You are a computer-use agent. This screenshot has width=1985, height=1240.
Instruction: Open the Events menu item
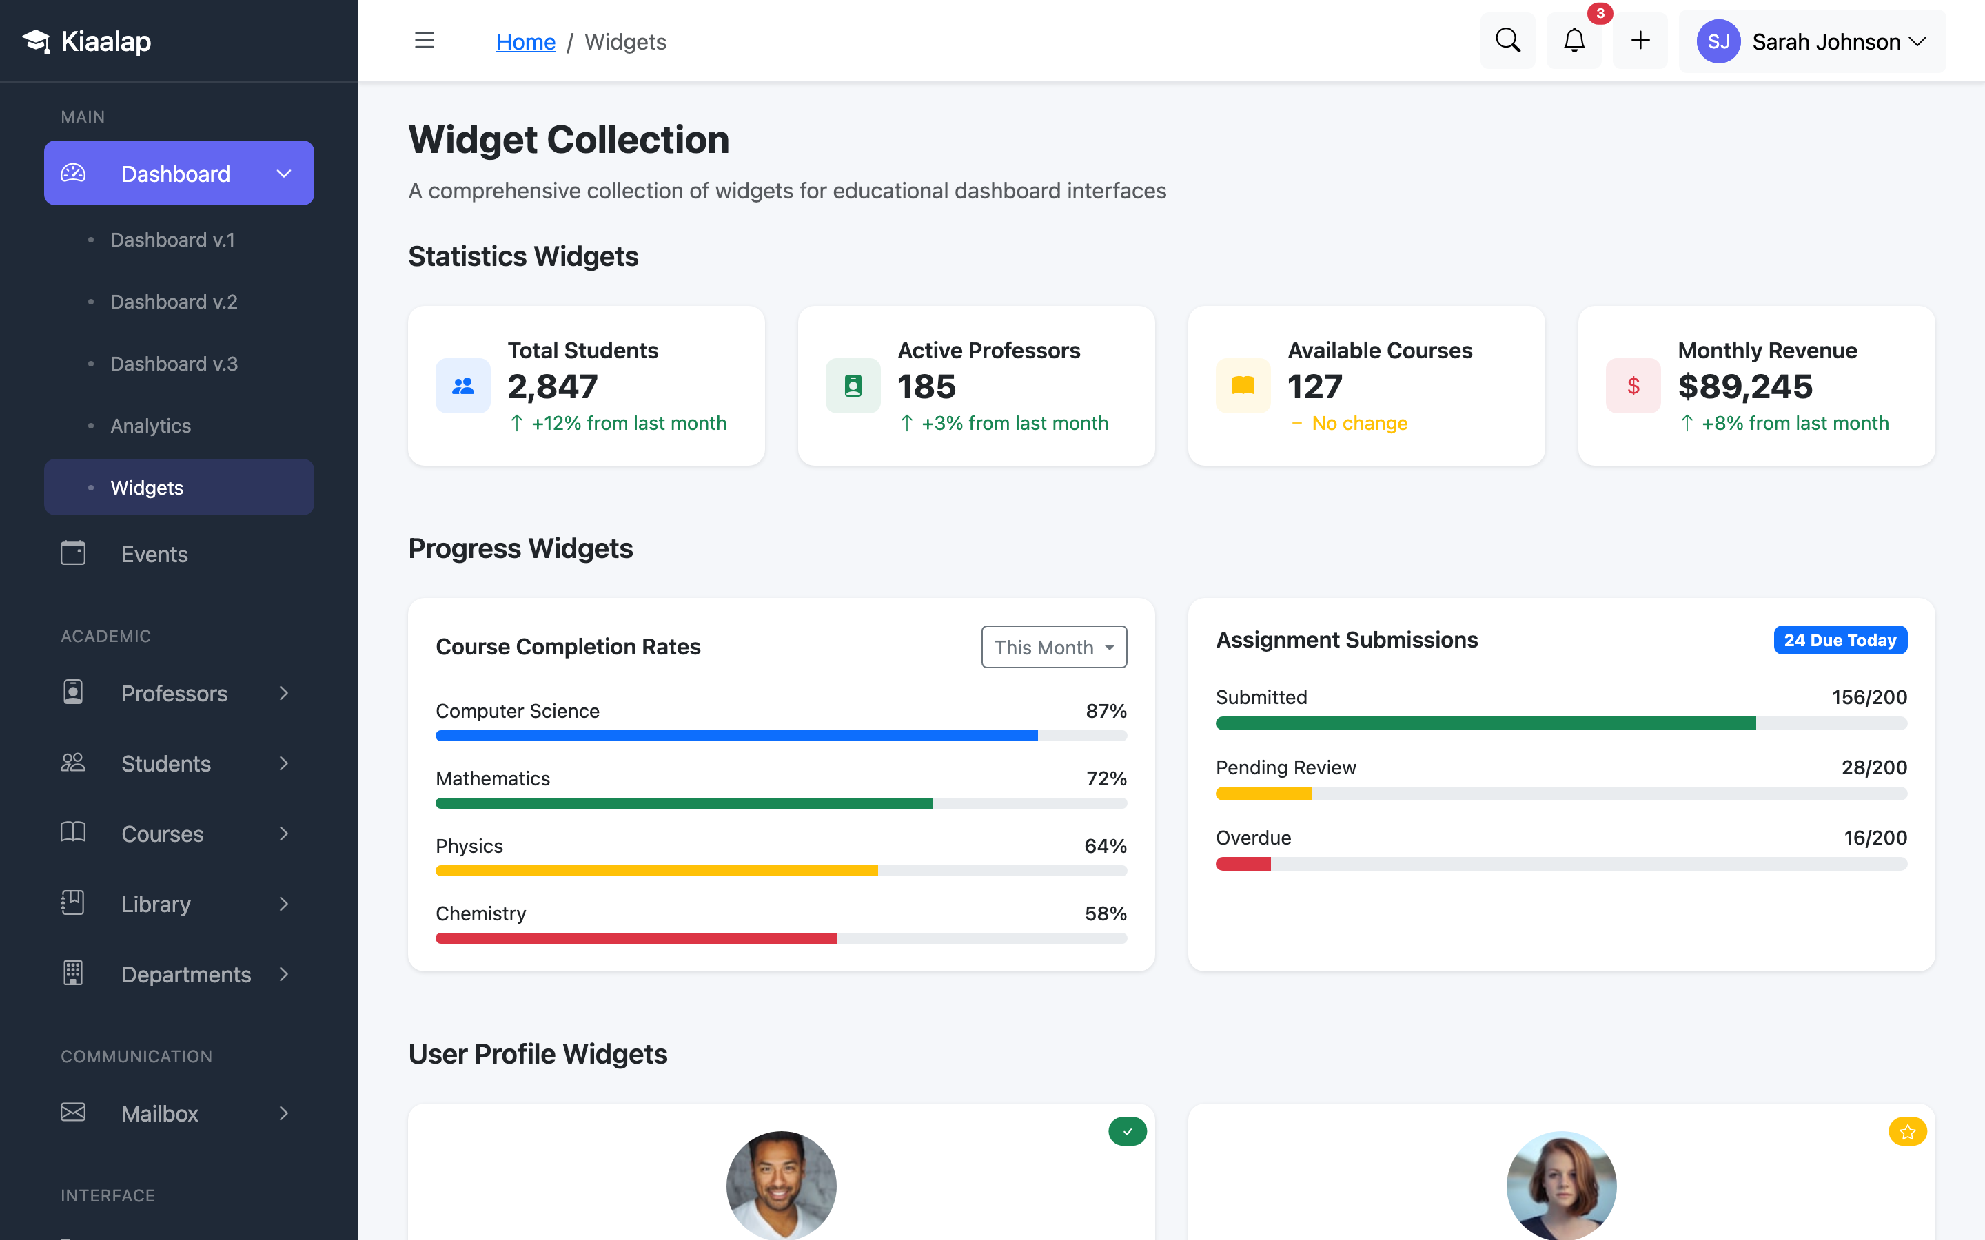pyautogui.click(x=179, y=554)
